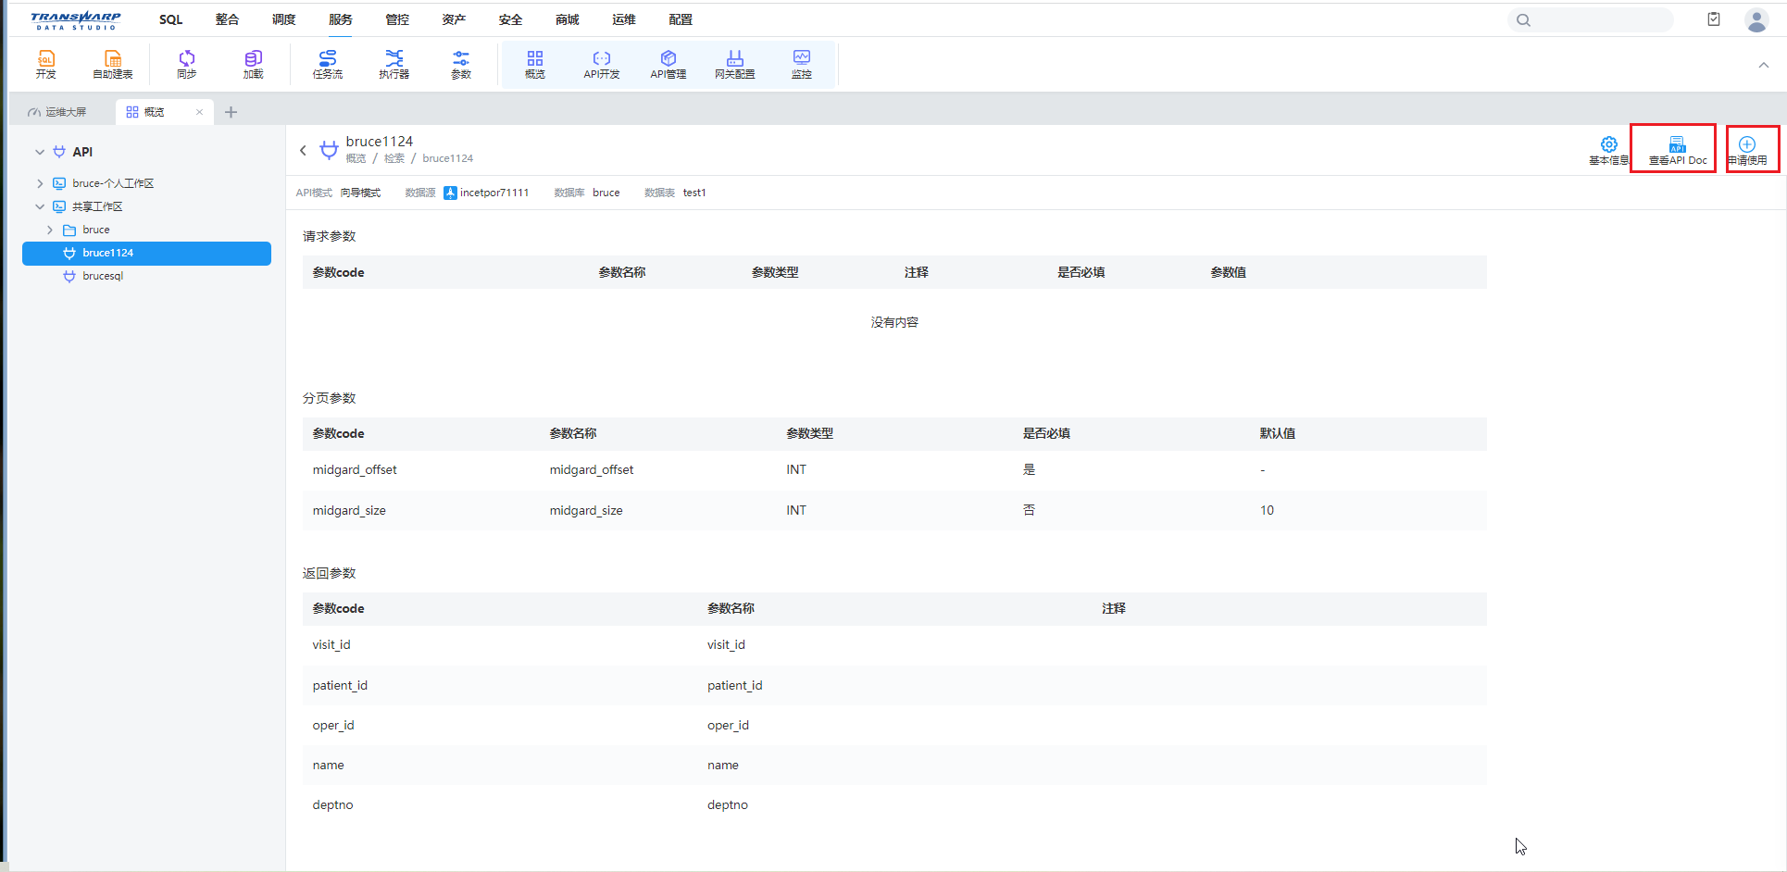Click the deptno 参数code cell
1787x872 pixels.
(332, 804)
